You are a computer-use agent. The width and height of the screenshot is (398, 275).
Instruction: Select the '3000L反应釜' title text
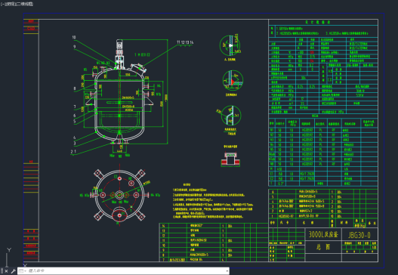click(x=323, y=234)
